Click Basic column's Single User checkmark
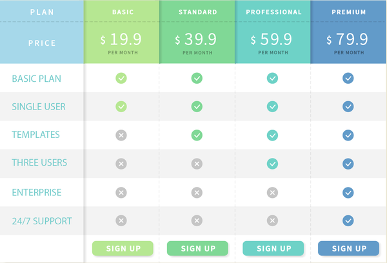The width and height of the screenshot is (387, 263). click(x=121, y=106)
